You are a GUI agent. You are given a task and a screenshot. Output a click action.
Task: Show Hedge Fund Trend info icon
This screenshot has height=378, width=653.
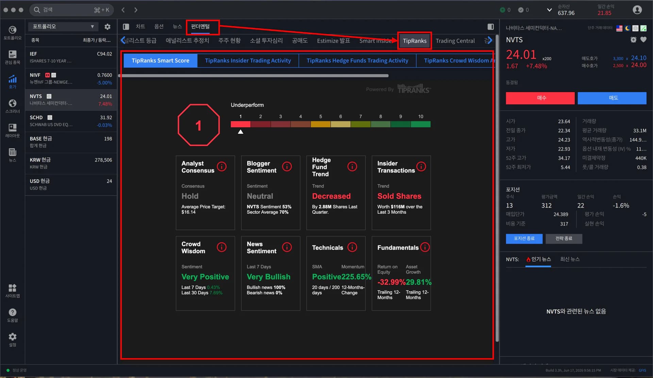pyautogui.click(x=352, y=166)
